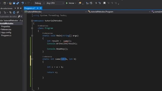Start debugging with the Iniciar button

(x=70, y=3)
